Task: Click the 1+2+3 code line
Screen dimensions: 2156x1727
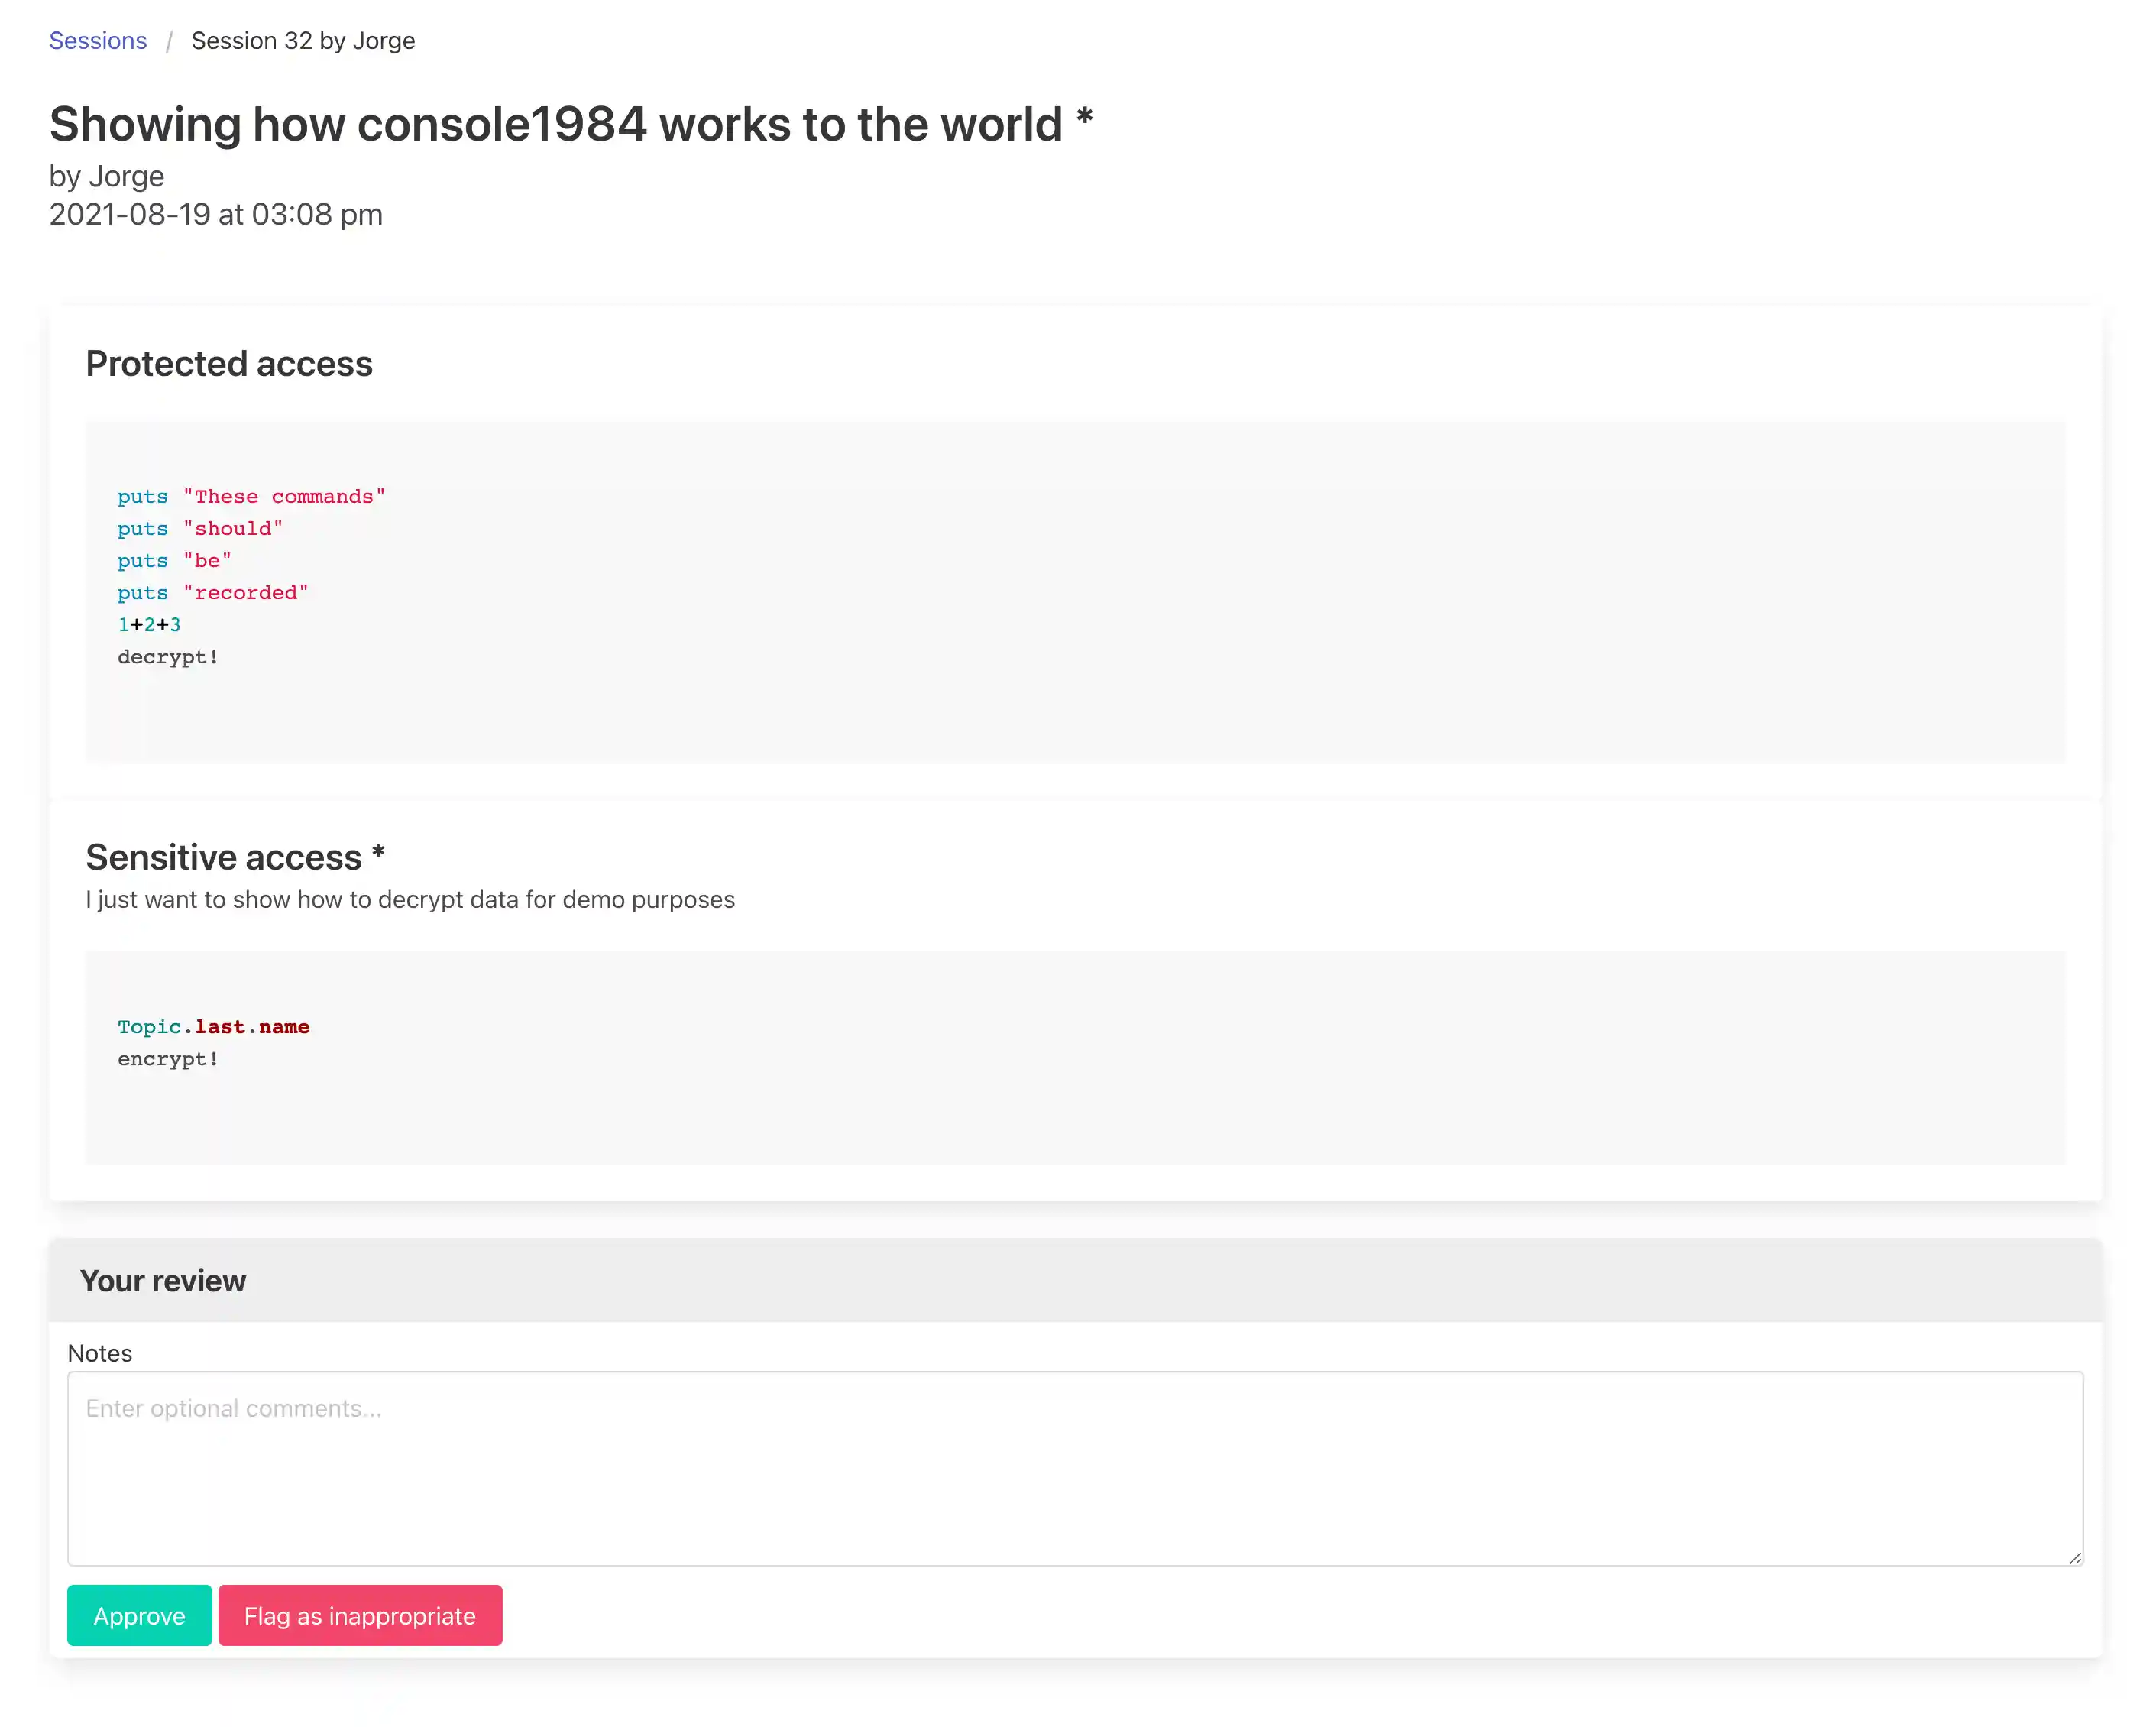Action: point(149,625)
